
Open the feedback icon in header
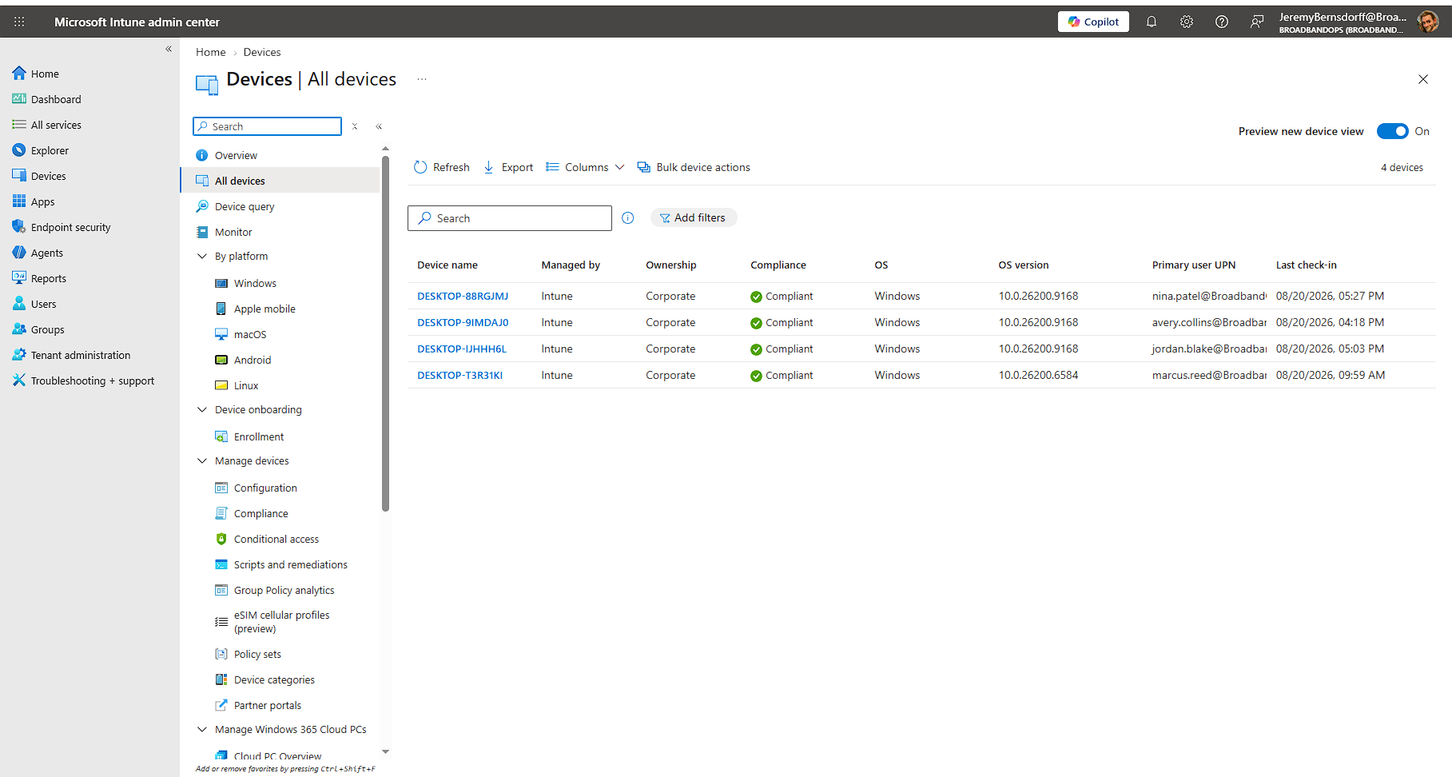click(1257, 22)
